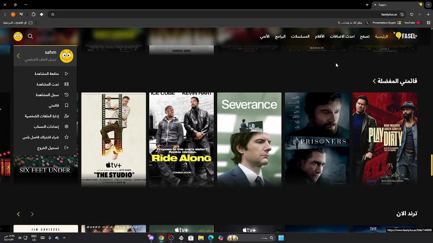433x243 pixels.
Task: Open The Studio poster
Action: [x=114, y=140]
